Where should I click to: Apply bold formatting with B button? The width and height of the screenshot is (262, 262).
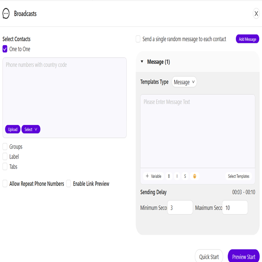[169, 176]
